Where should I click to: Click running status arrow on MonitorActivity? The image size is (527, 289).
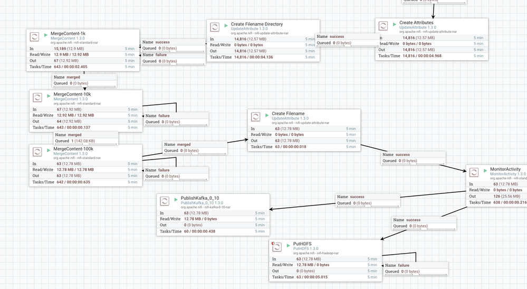(x=485, y=171)
